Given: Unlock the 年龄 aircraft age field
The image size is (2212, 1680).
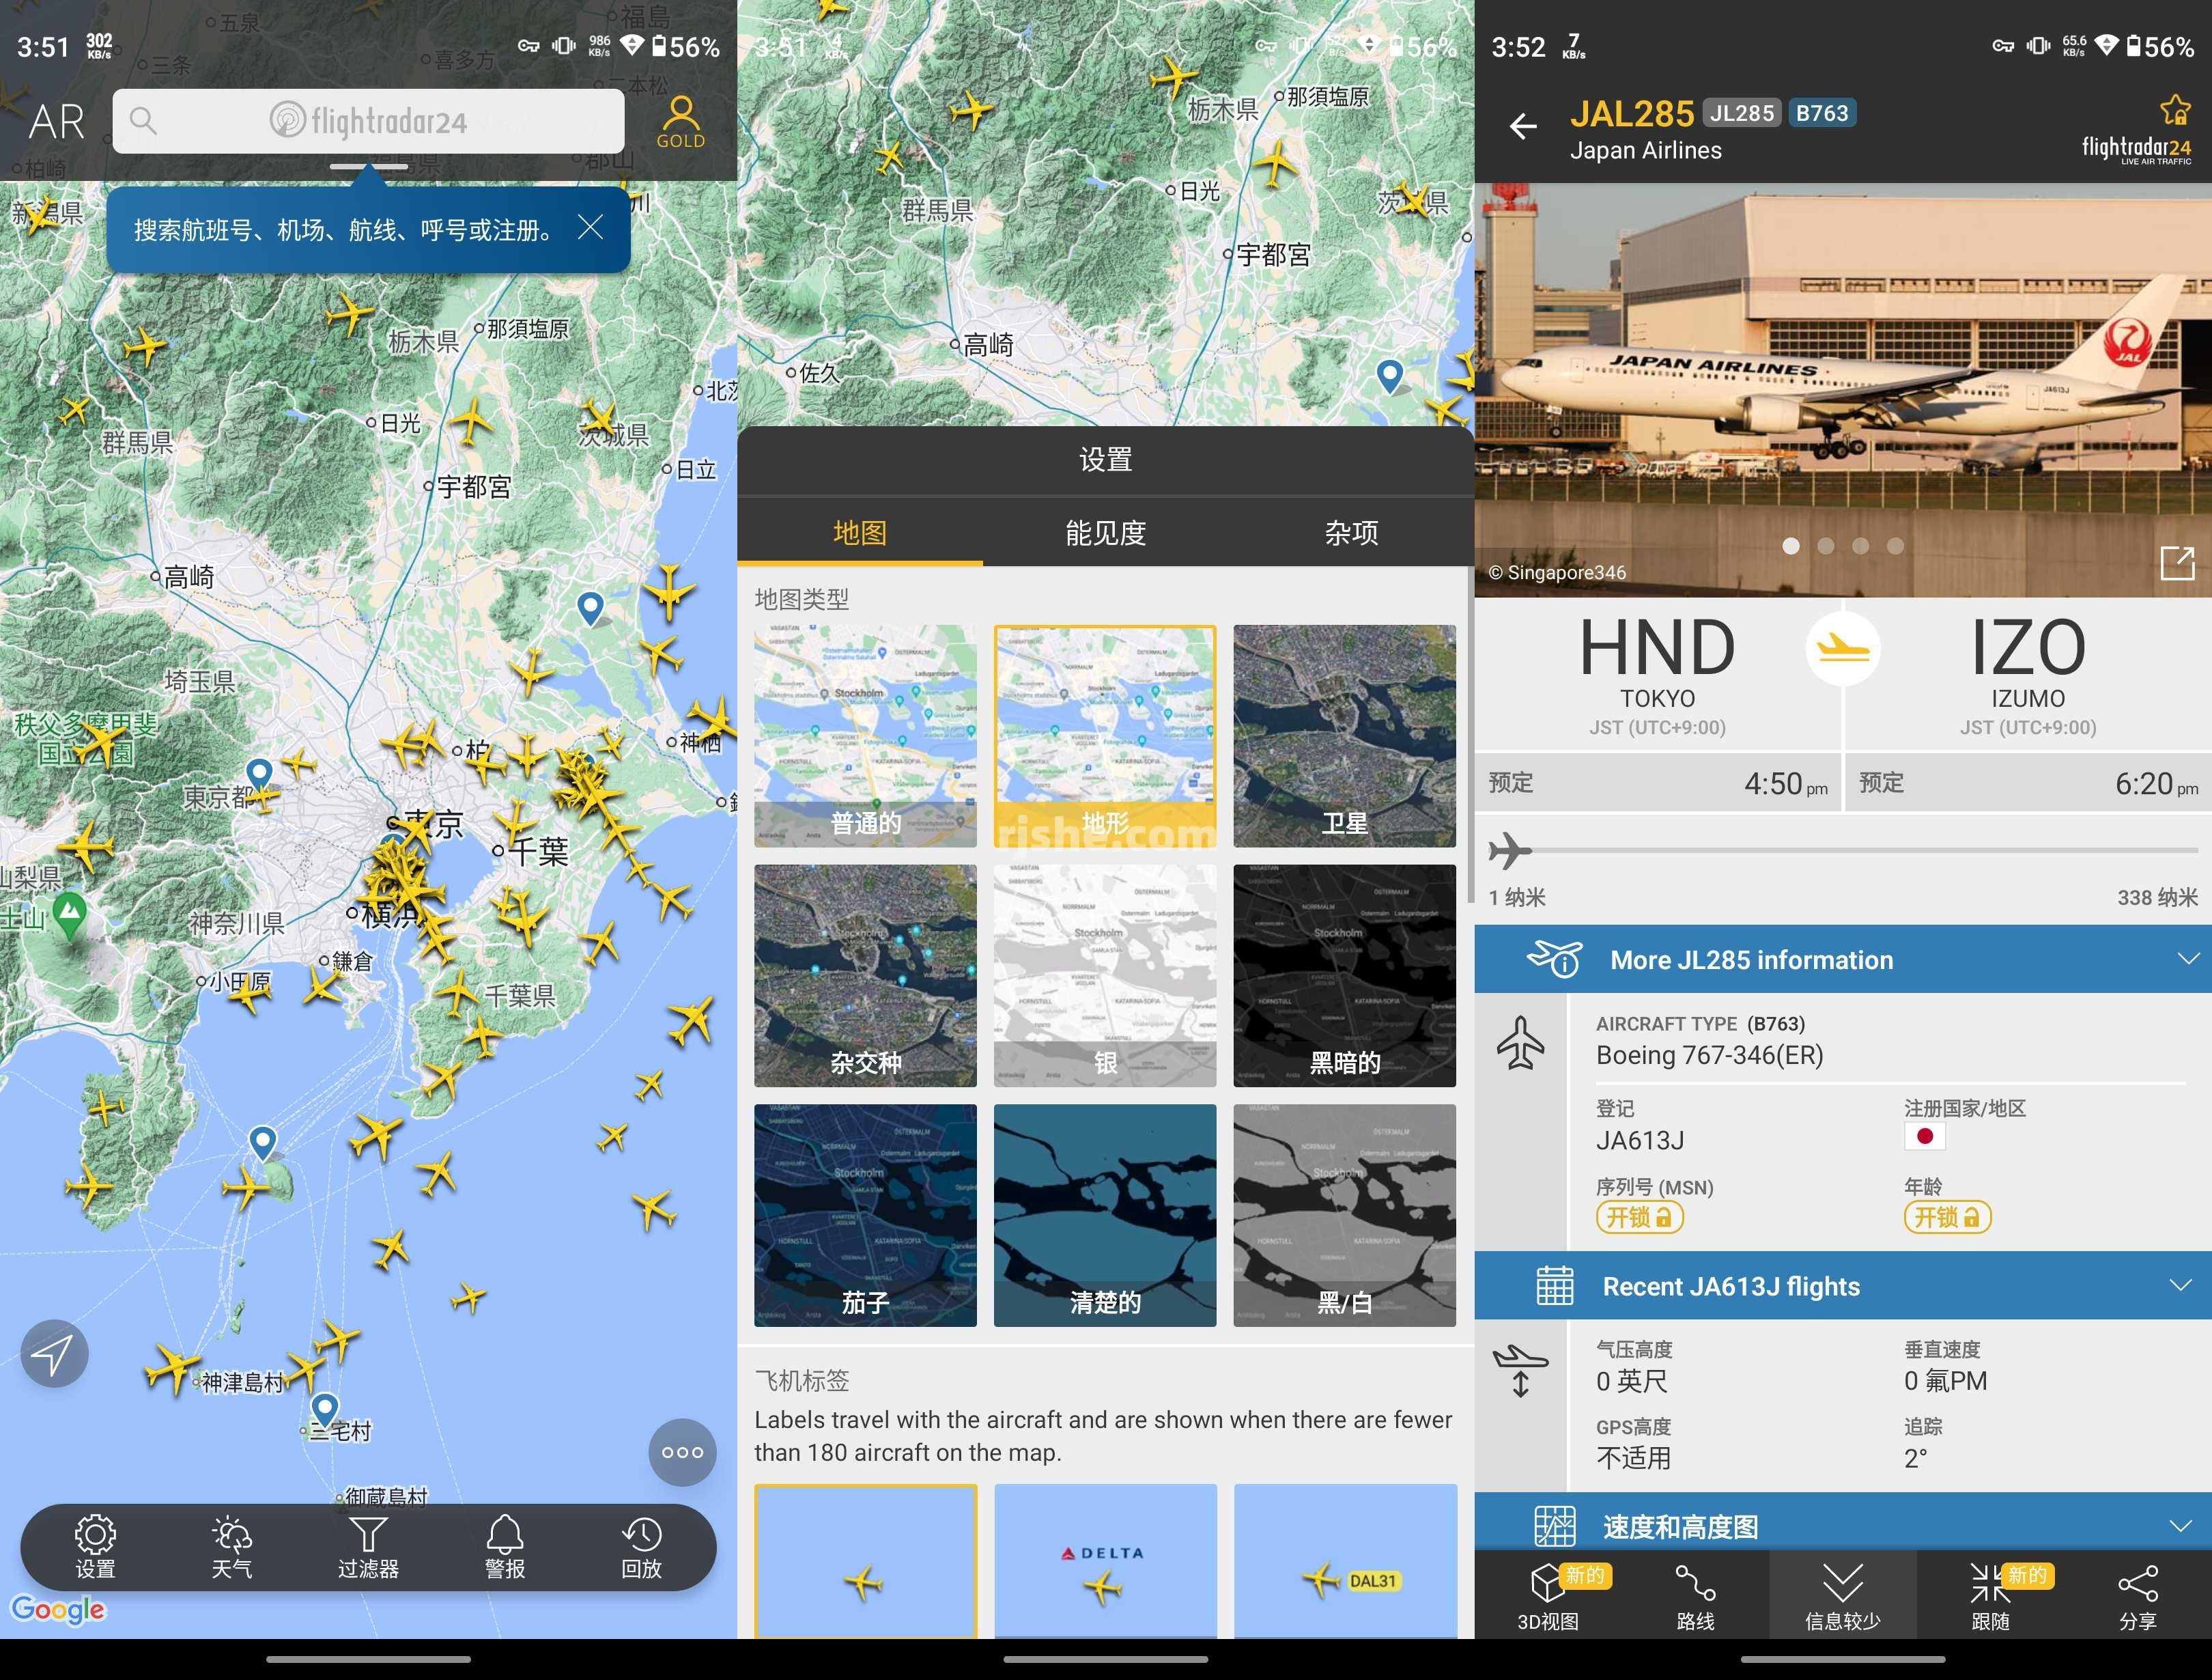Looking at the screenshot, I should tap(1947, 1217).
